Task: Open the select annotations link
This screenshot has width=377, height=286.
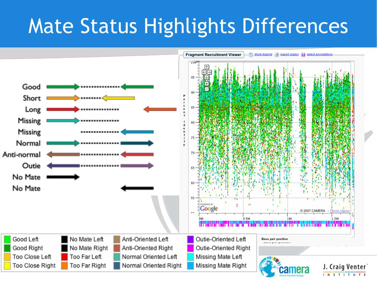Action: click(320, 54)
